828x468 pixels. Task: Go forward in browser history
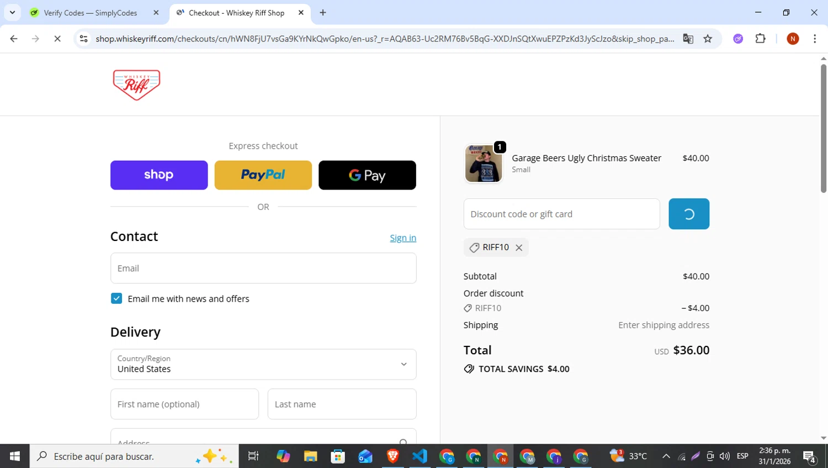35,39
